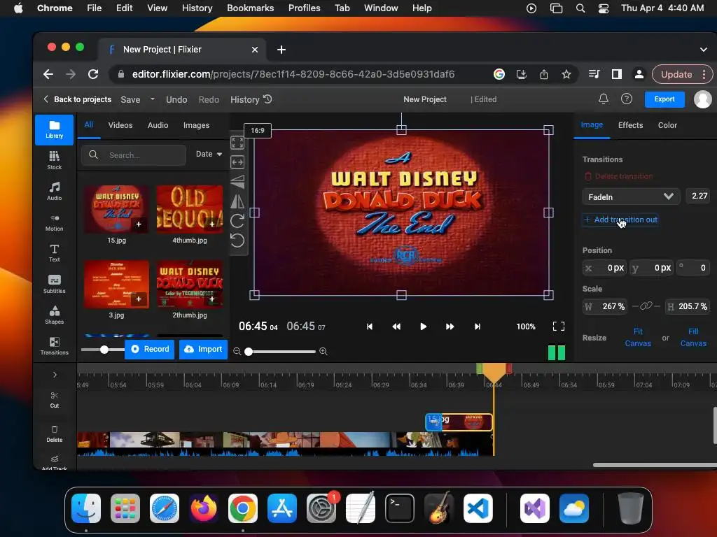Switch to the Color tab
717x537 pixels.
tap(667, 125)
